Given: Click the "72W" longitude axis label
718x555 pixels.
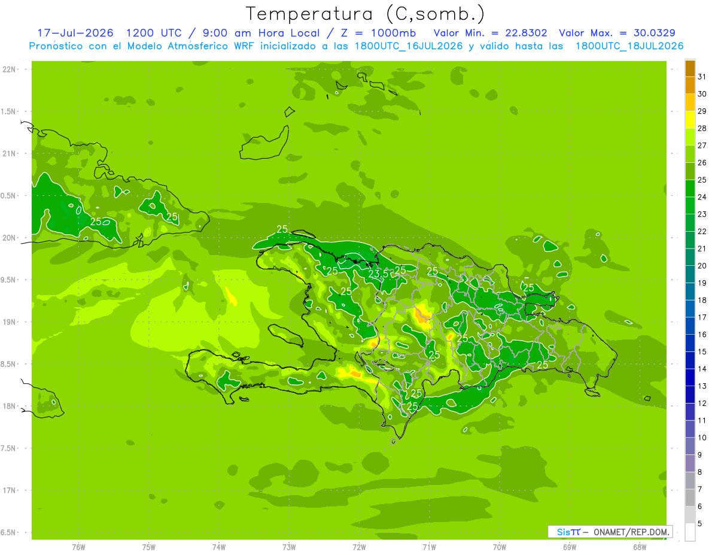Looking at the screenshot, I should [x=359, y=547].
